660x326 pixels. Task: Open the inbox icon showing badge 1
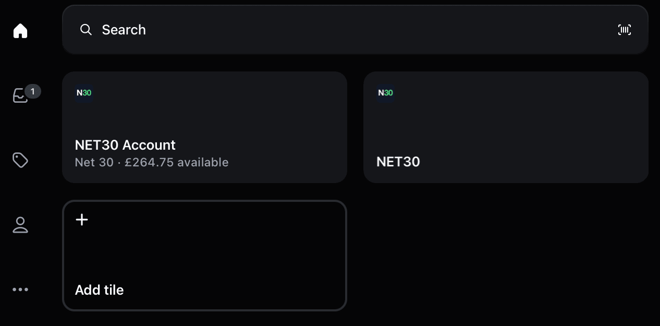(x=20, y=95)
